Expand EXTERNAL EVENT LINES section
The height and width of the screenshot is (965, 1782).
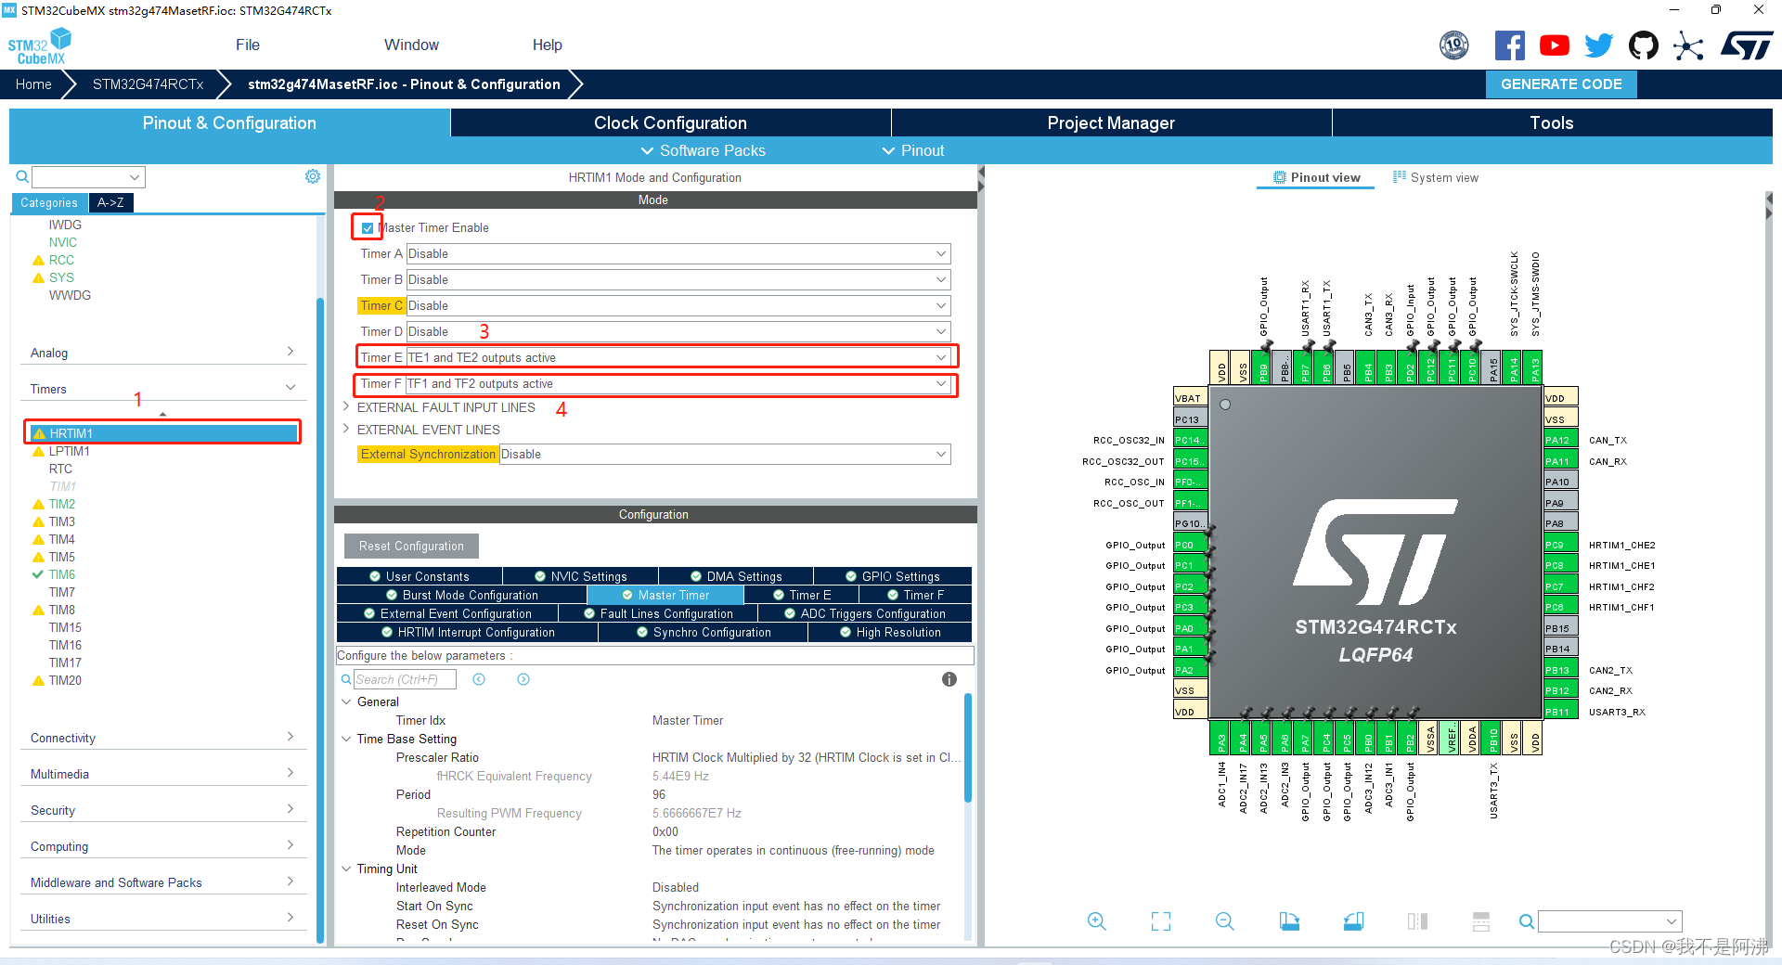[x=346, y=430]
